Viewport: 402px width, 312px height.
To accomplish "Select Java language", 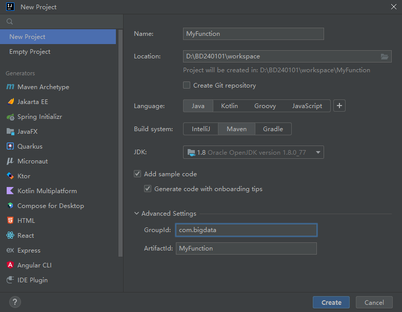I will point(198,106).
